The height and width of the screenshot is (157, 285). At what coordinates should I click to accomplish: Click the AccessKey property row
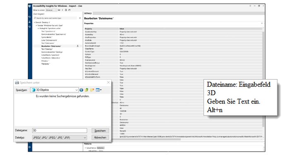173,34
